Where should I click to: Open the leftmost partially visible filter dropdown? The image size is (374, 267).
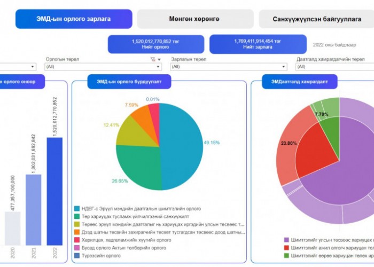[x=18, y=67]
